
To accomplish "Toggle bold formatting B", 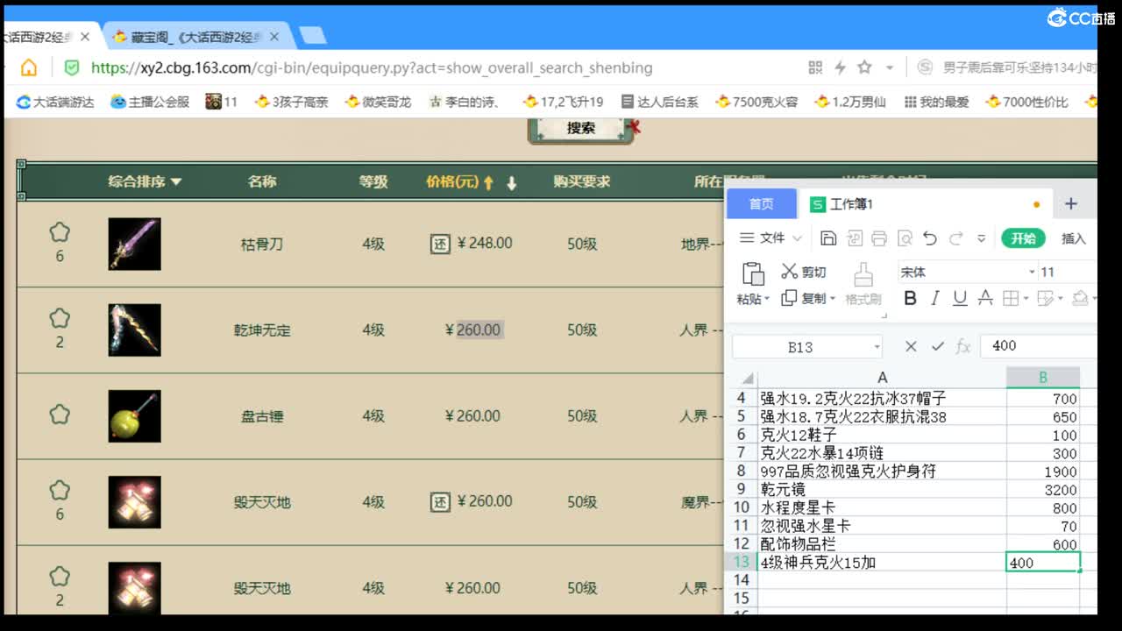I will tap(910, 299).
